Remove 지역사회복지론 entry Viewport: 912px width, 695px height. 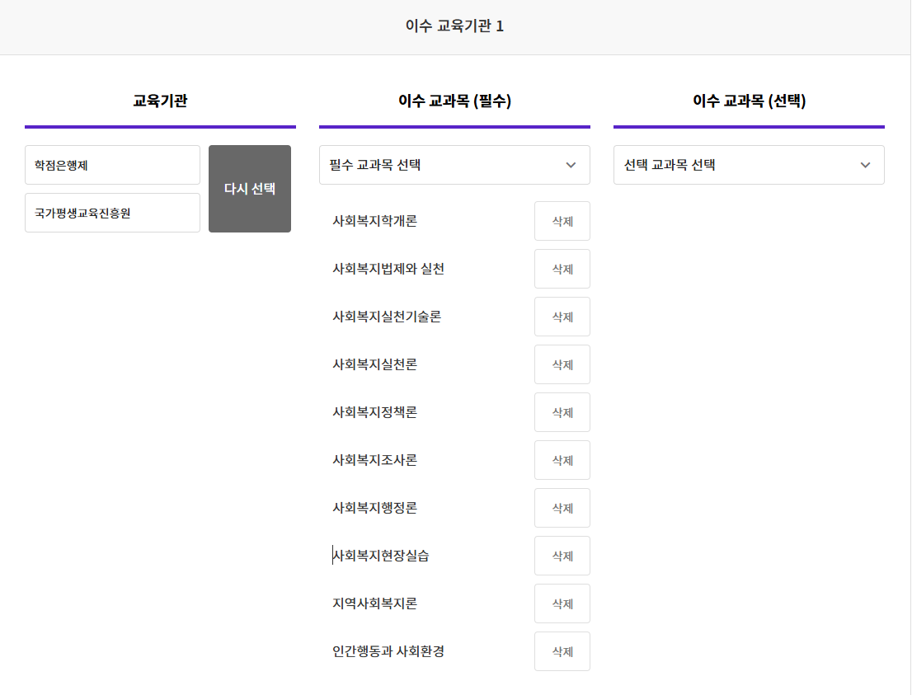click(x=562, y=603)
